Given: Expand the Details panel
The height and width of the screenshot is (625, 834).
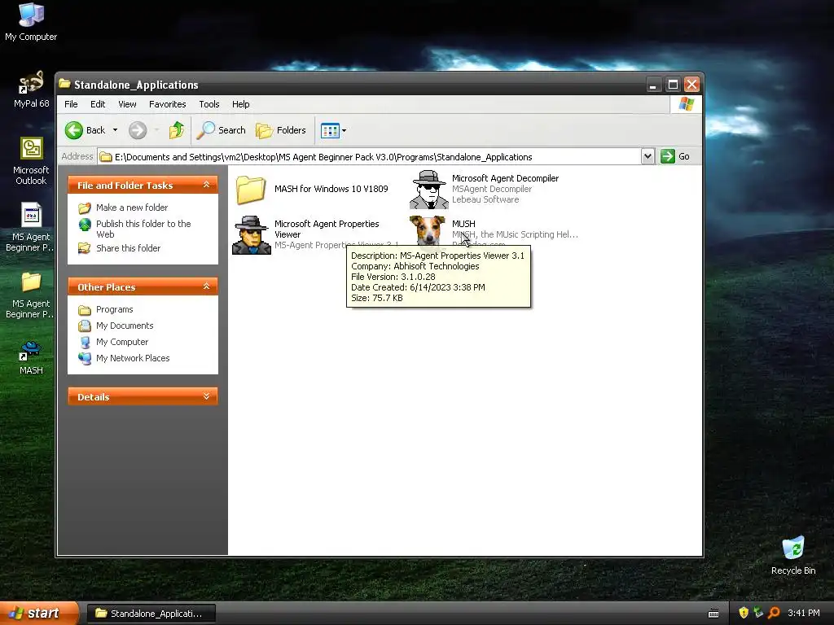Looking at the screenshot, I should (x=206, y=396).
